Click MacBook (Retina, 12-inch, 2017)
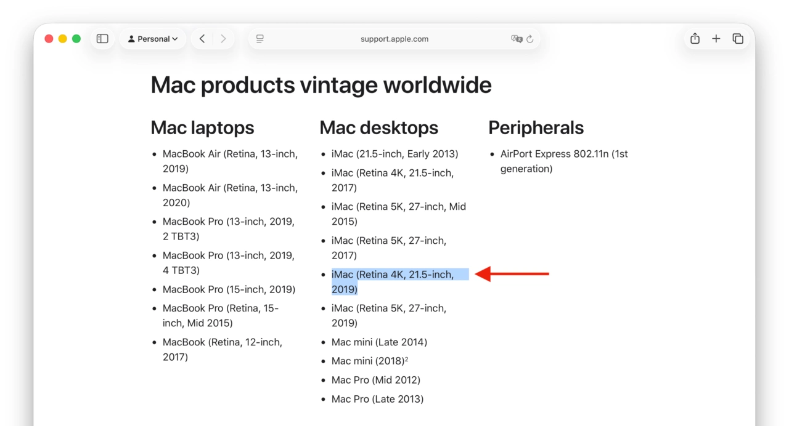This screenshot has height=426, width=789. (223, 350)
